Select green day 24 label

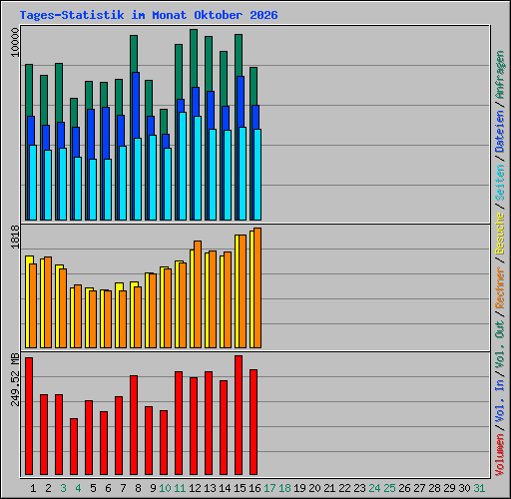point(374,488)
